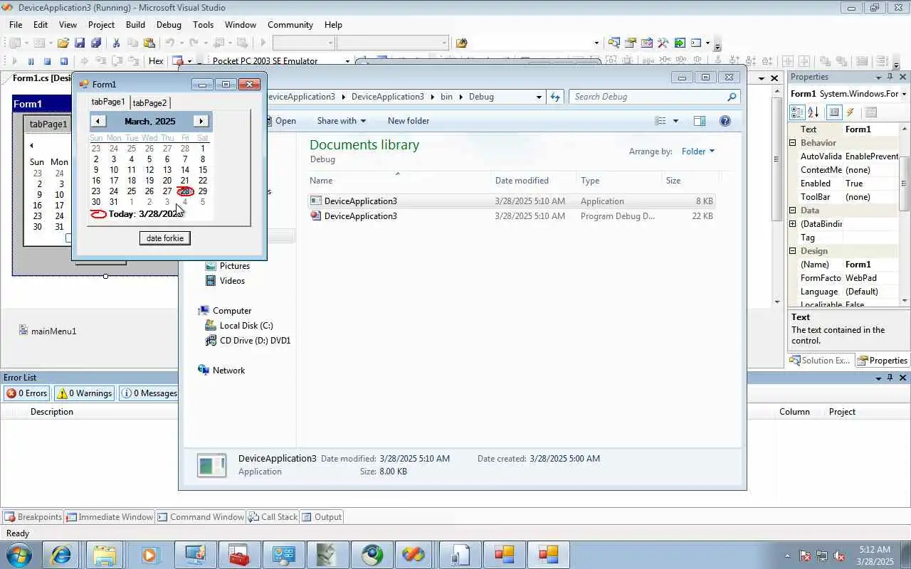Click the Save All icon

[96, 43]
